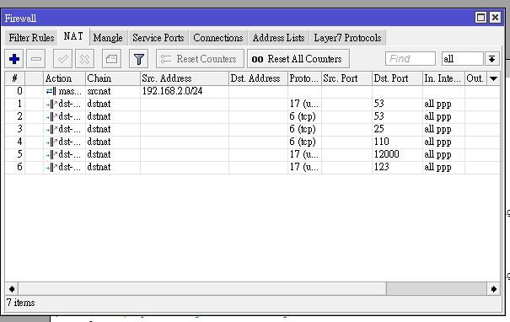Open the Layer7 Protocols tab

(347, 38)
